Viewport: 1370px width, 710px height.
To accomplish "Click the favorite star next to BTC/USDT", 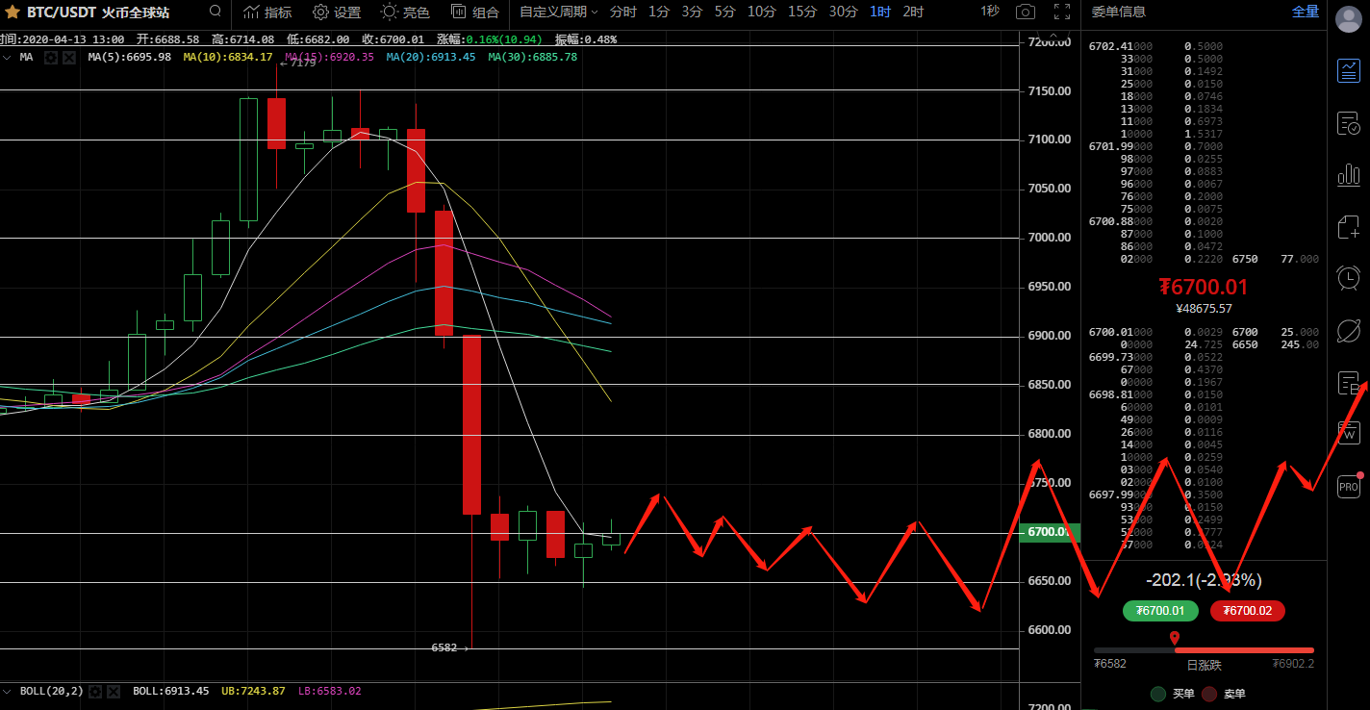I will click(13, 13).
